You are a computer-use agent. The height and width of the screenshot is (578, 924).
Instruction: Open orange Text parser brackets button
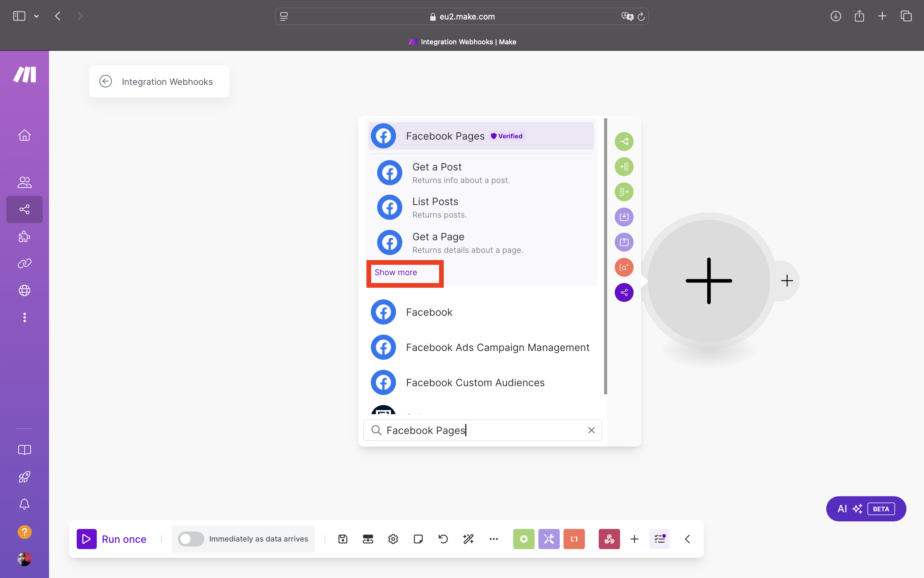pos(574,539)
